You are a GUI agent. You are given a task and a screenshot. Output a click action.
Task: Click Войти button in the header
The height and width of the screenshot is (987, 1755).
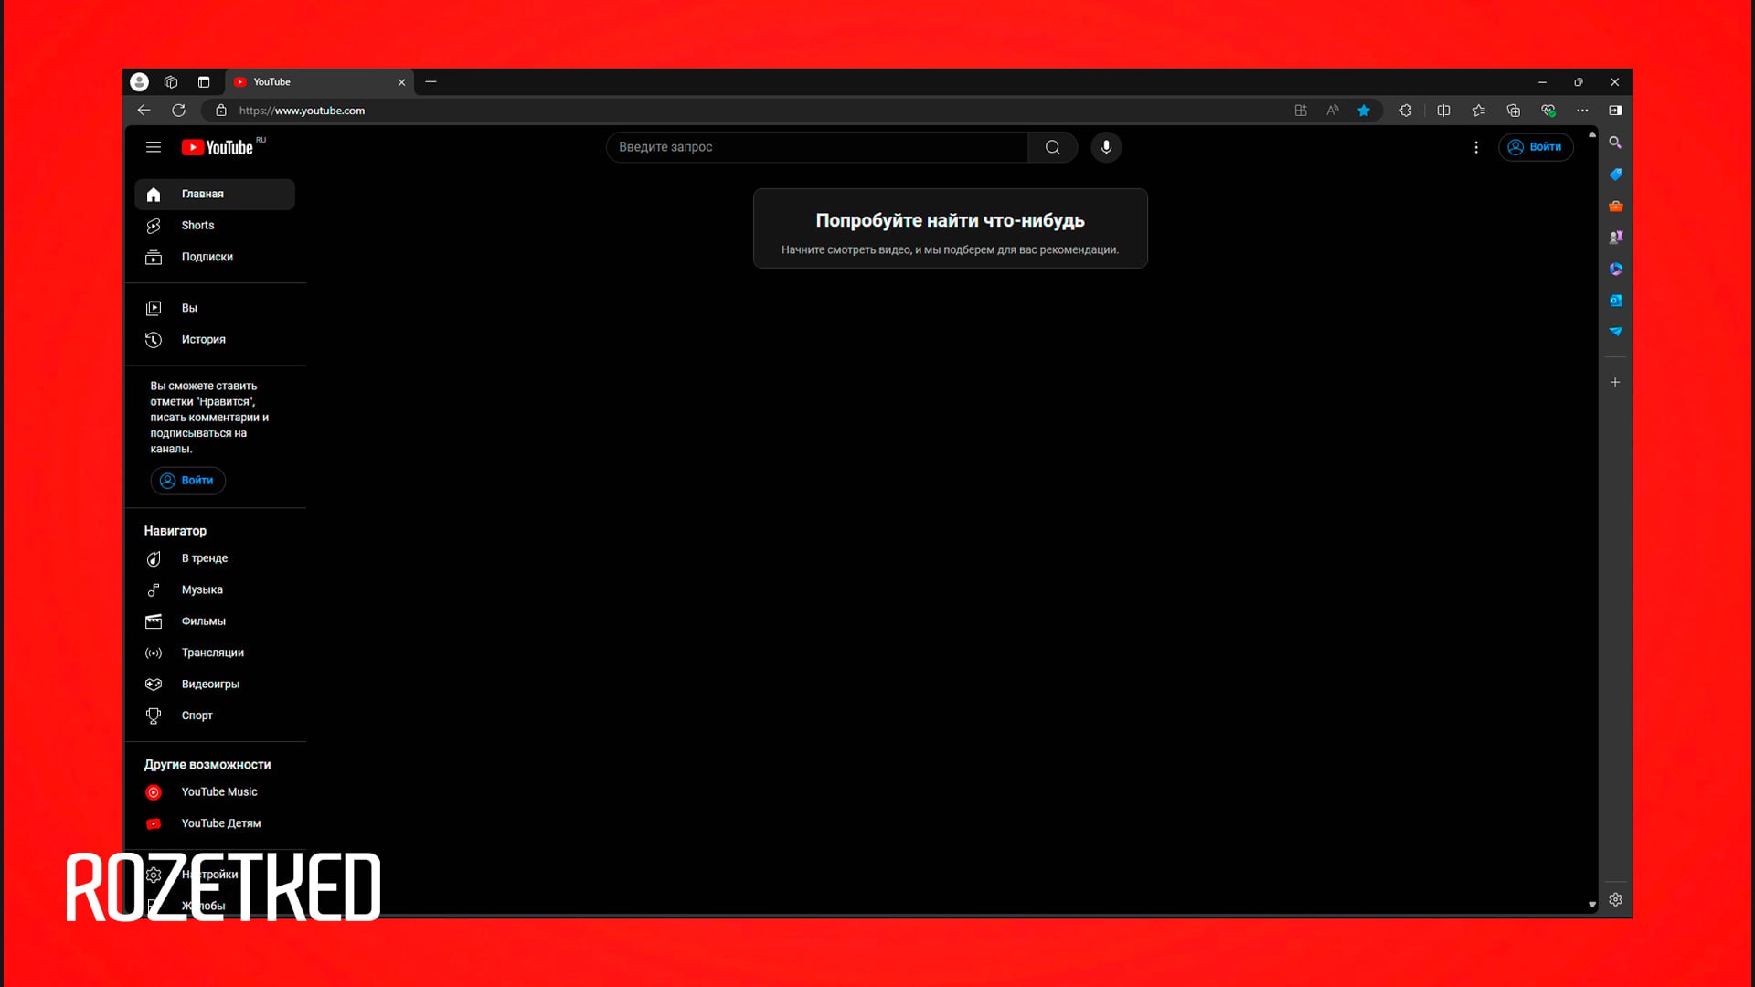1535,147
